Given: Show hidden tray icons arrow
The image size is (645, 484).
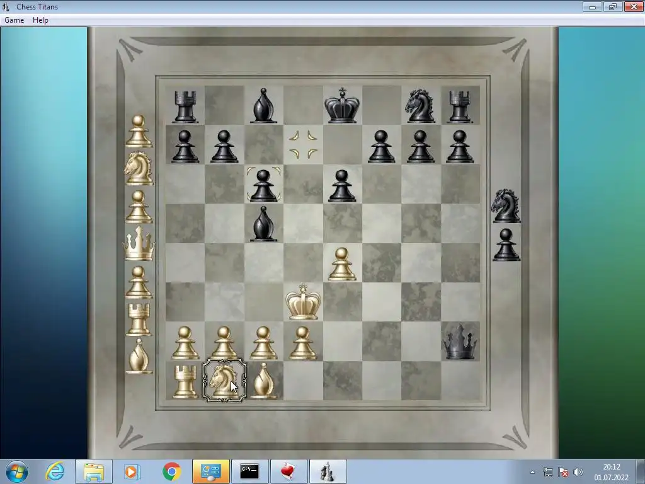Looking at the screenshot, I should click(533, 473).
